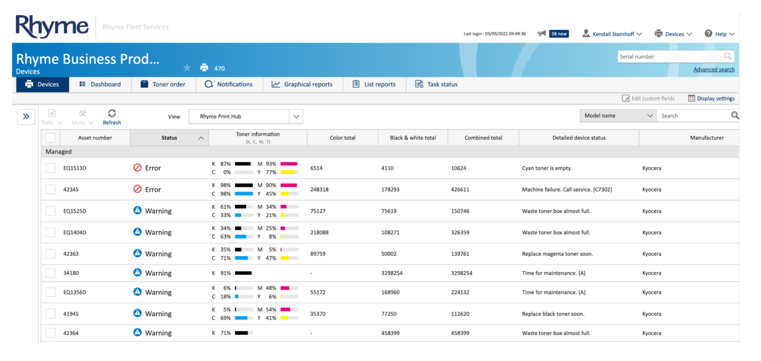761x361 pixels.
Task: Click the Edit custom fields pencil icon
Action: pyautogui.click(x=626, y=98)
